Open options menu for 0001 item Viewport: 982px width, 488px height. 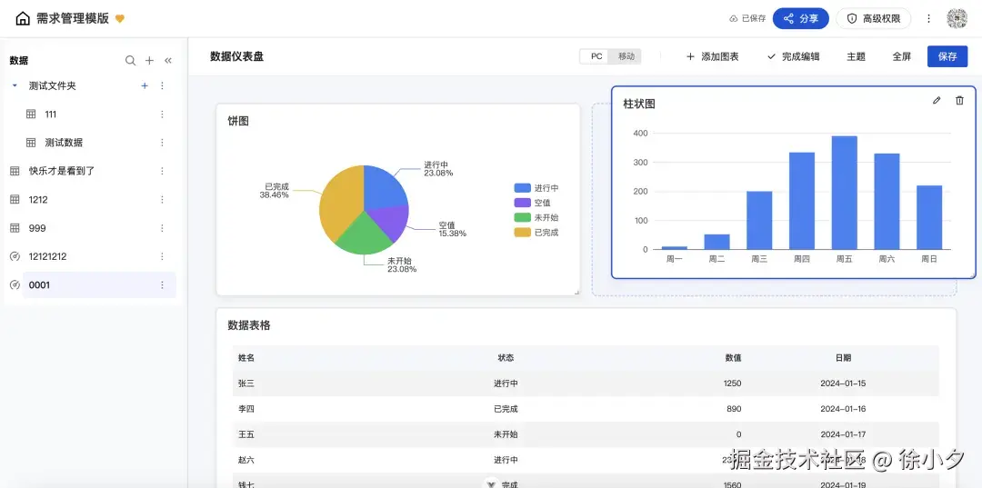(x=163, y=285)
